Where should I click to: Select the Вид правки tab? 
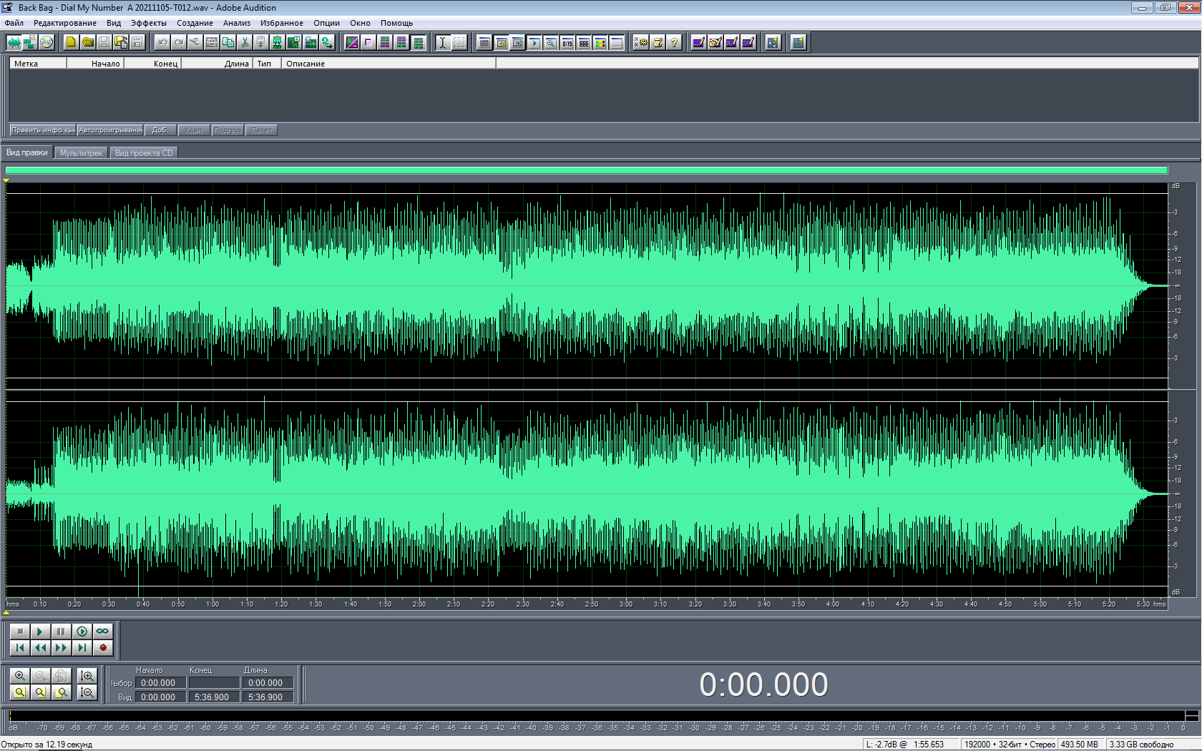[27, 152]
